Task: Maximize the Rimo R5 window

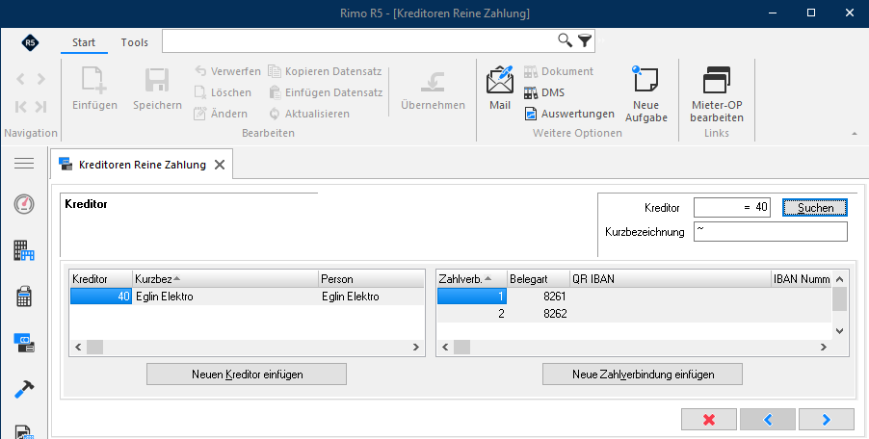Action: click(811, 13)
